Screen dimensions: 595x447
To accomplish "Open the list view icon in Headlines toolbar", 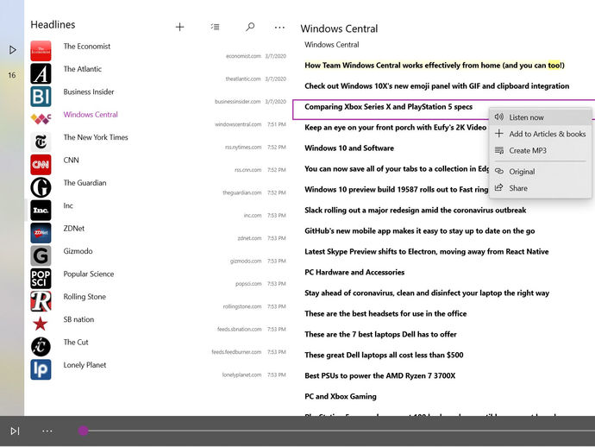I will tap(216, 27).
